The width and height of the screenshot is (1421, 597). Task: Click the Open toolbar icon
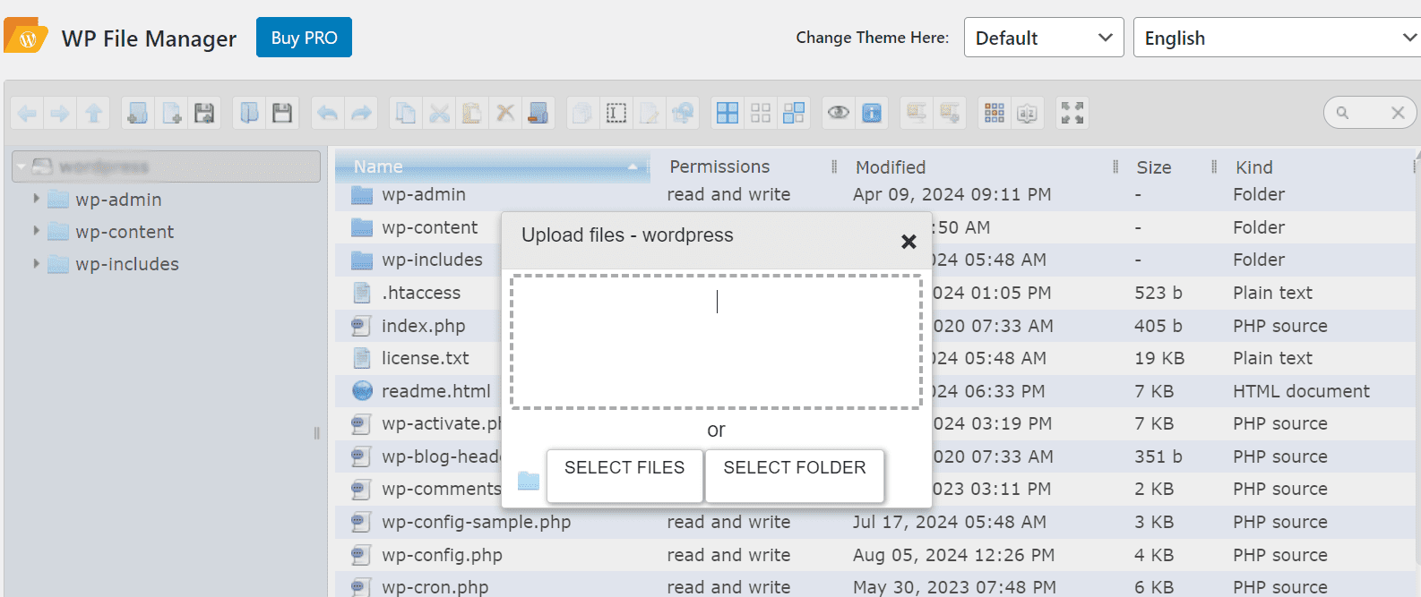tap(249, 113)
